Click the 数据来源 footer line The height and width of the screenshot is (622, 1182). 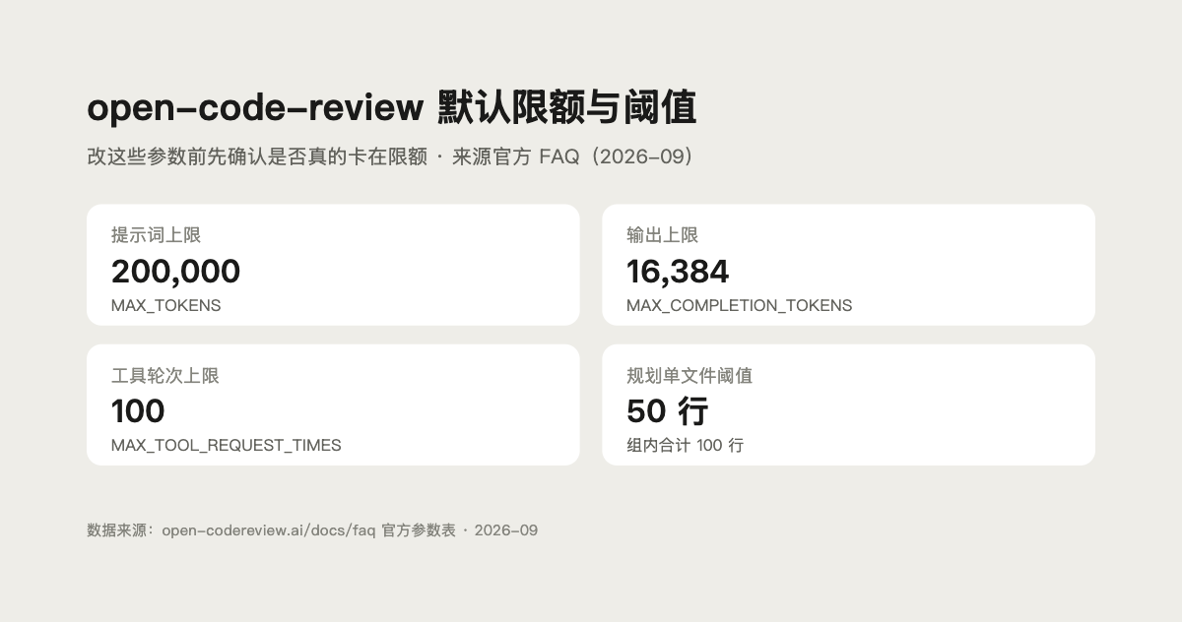click(312, 529)
